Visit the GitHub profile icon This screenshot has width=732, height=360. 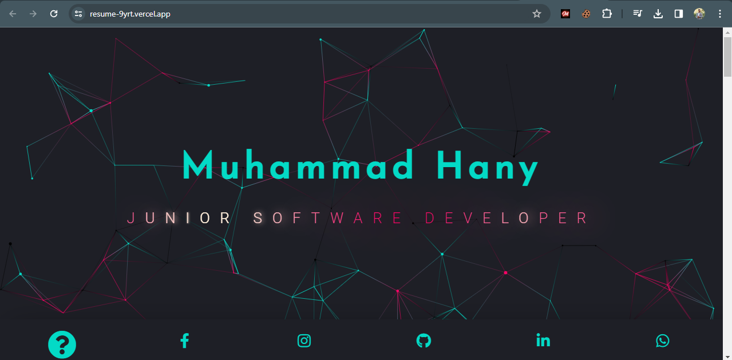pos(424,341)
